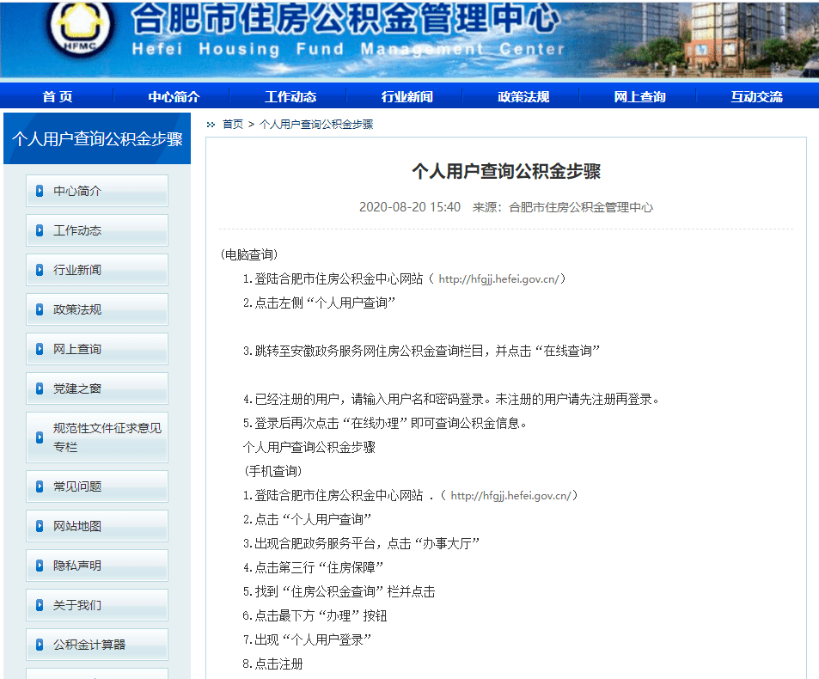Click 个人用户查询公积金步骤 breadcrumb text
This screenshot has width=819, height=679.
click(316, 125)
